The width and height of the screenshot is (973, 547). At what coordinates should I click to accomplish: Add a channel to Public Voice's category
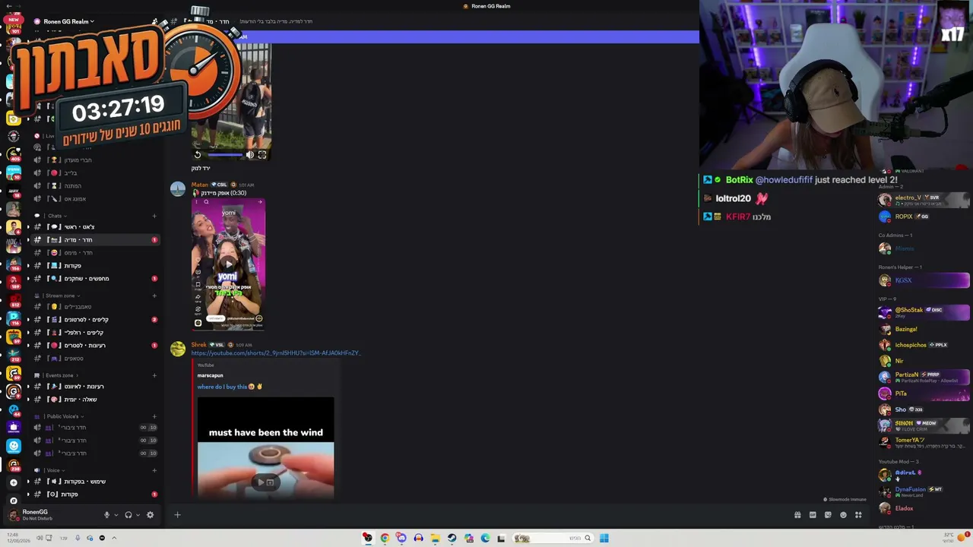[x=154, y=416]
